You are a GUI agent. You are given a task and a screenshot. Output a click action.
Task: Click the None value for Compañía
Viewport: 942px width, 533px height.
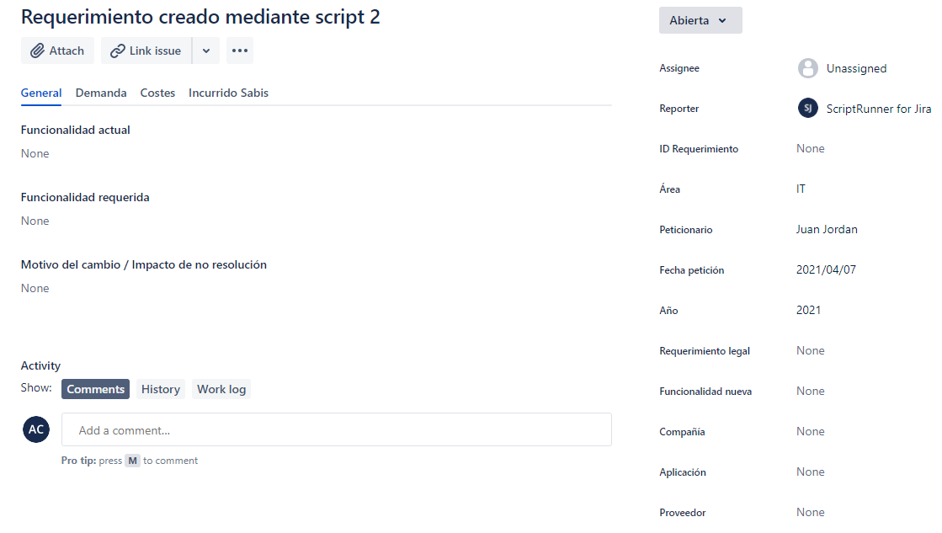811,431
